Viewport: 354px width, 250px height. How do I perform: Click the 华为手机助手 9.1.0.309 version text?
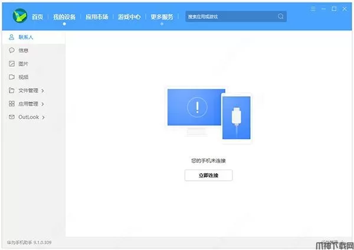coord(29,242)
